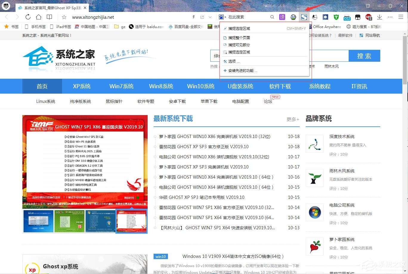Open 选项 from the screenshot extension menu
The image size is (408, 274).
(x=232, y=61)
